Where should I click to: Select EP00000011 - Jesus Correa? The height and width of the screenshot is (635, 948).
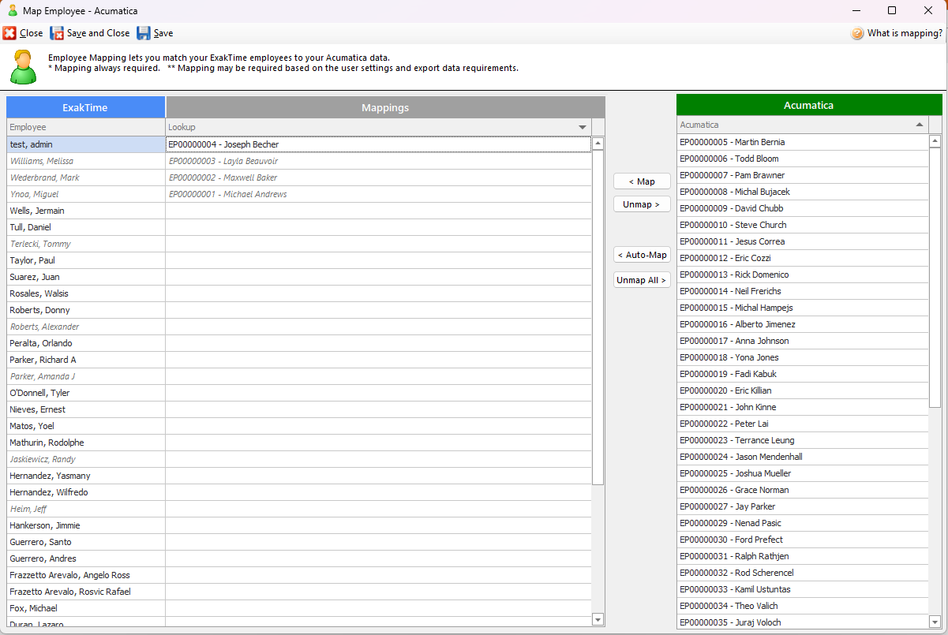tap(803, 241)
